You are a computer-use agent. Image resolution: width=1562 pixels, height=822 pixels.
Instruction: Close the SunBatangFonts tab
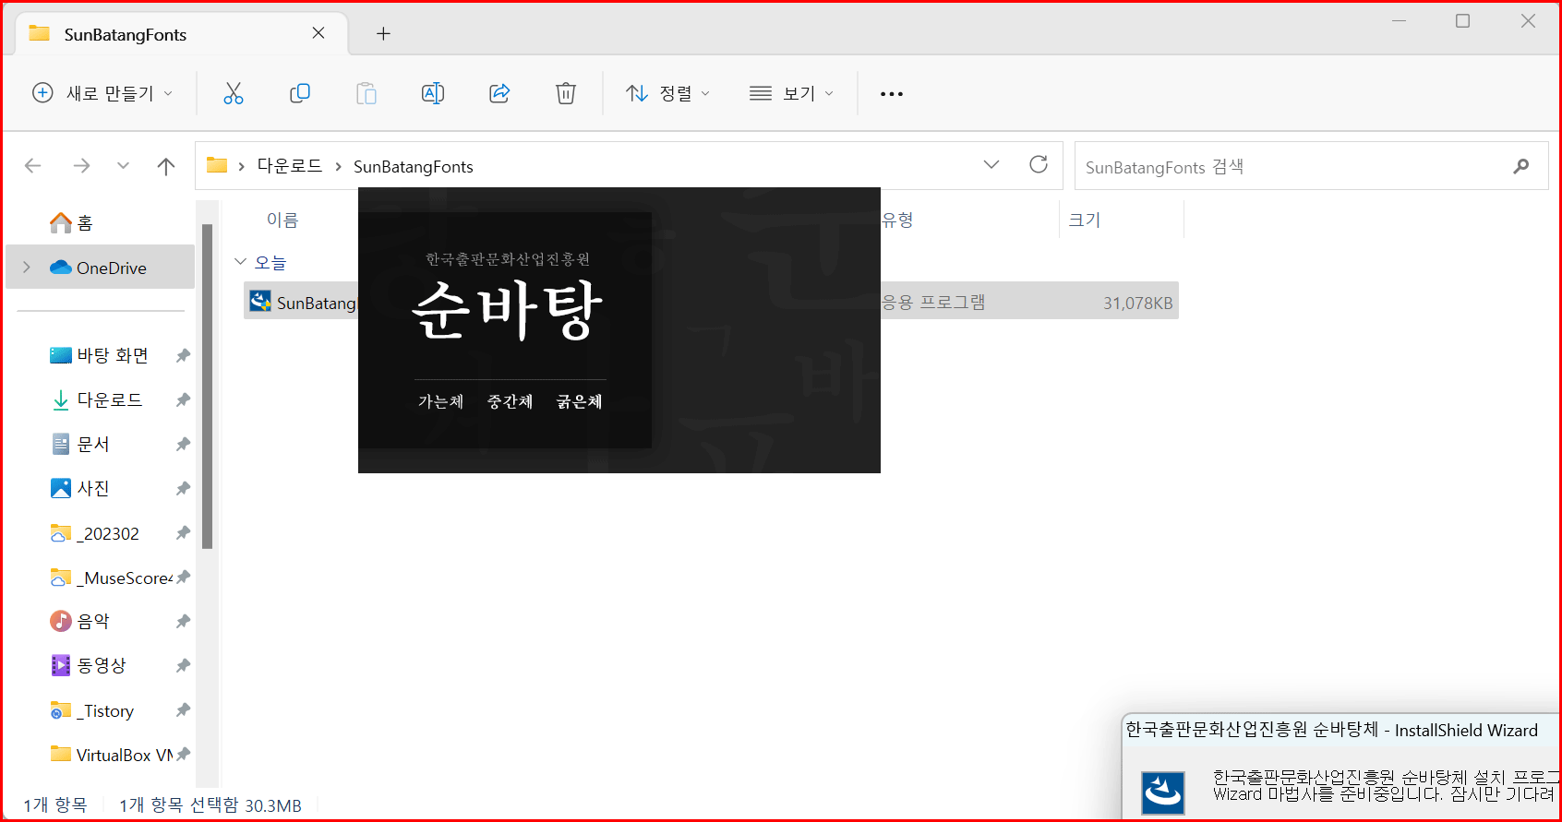pyautogui.click(x=318, y=33)
